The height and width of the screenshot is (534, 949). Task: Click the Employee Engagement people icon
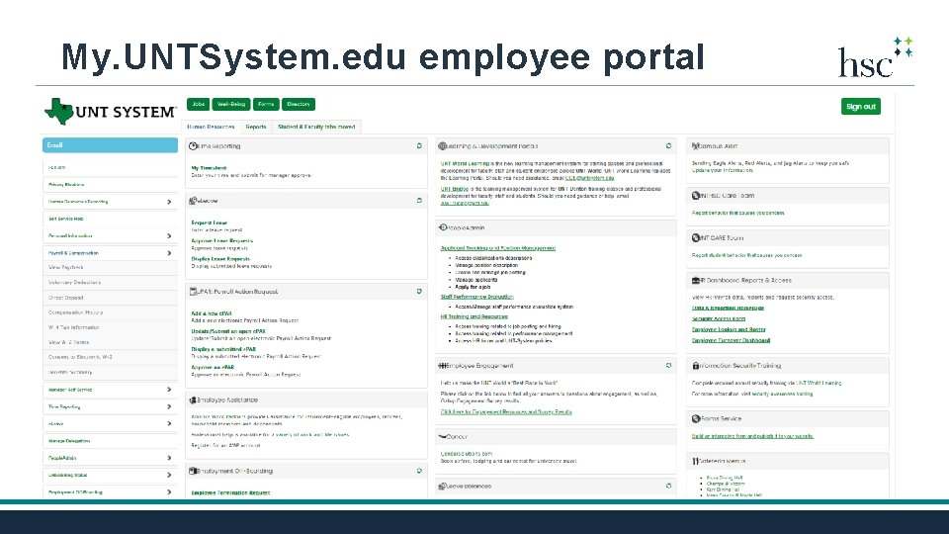pyautogui.click(x=443, y=366)
